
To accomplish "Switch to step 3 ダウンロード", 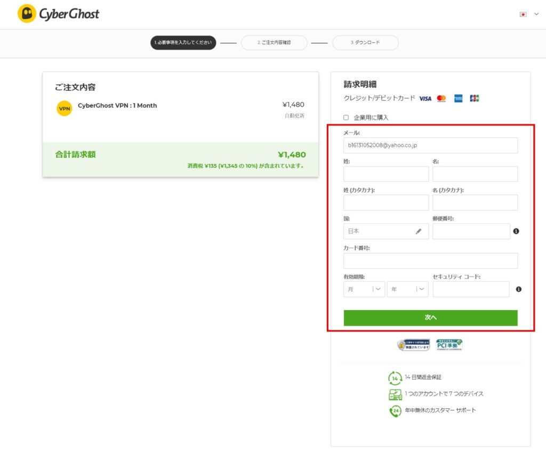I will coord(365,43).
